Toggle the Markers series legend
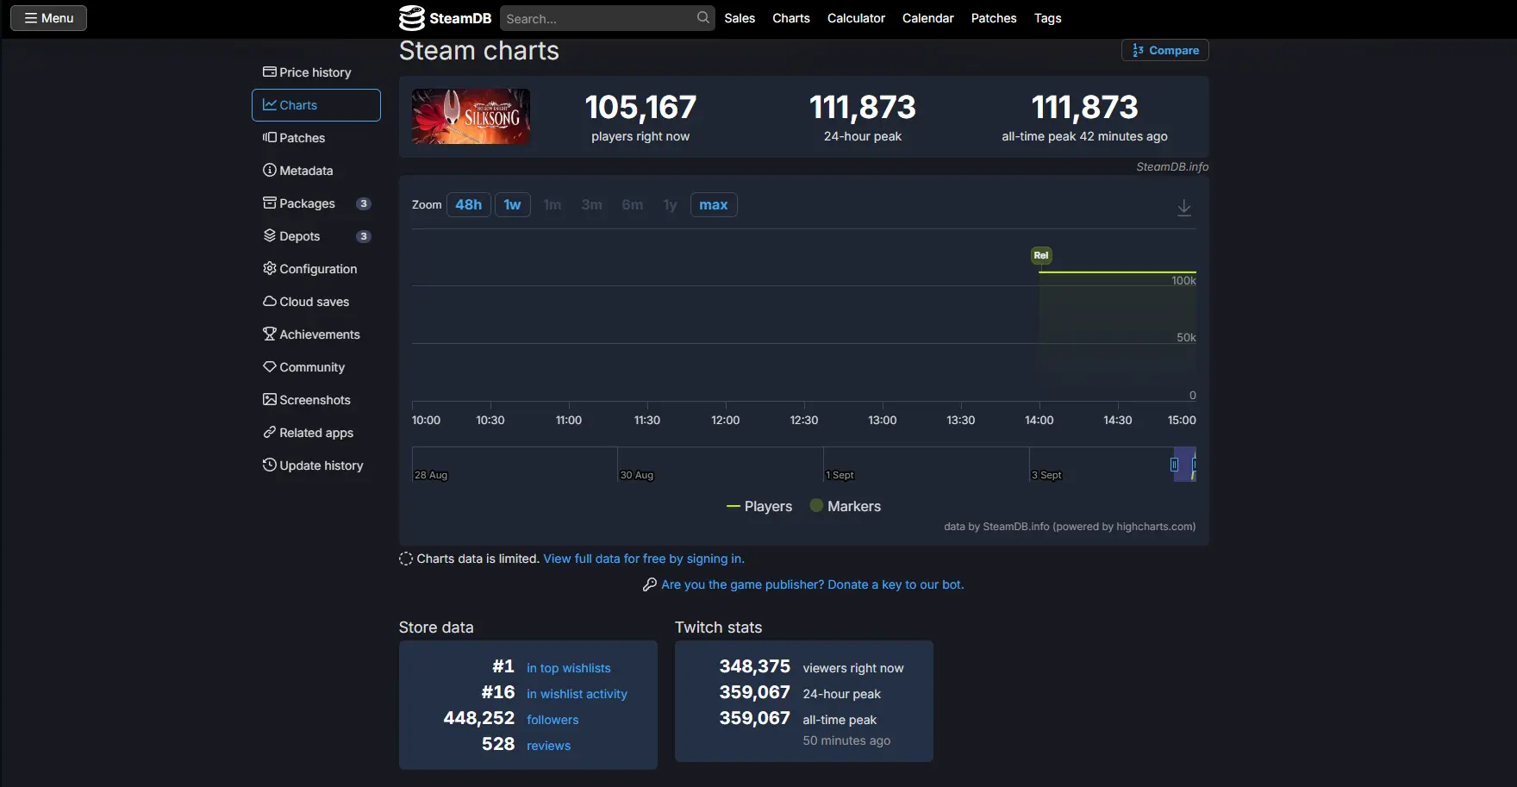The width and height of the screenshot is (1517, 787). (846, 507)
